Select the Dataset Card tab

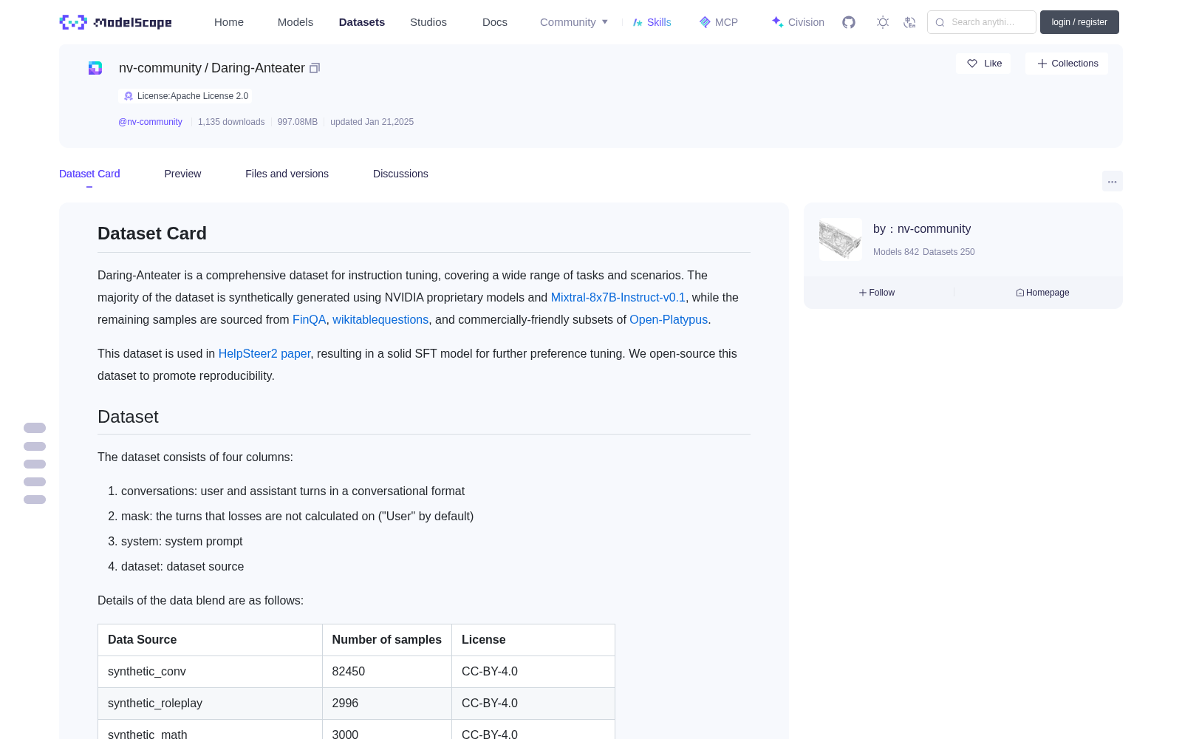point(89,174)
